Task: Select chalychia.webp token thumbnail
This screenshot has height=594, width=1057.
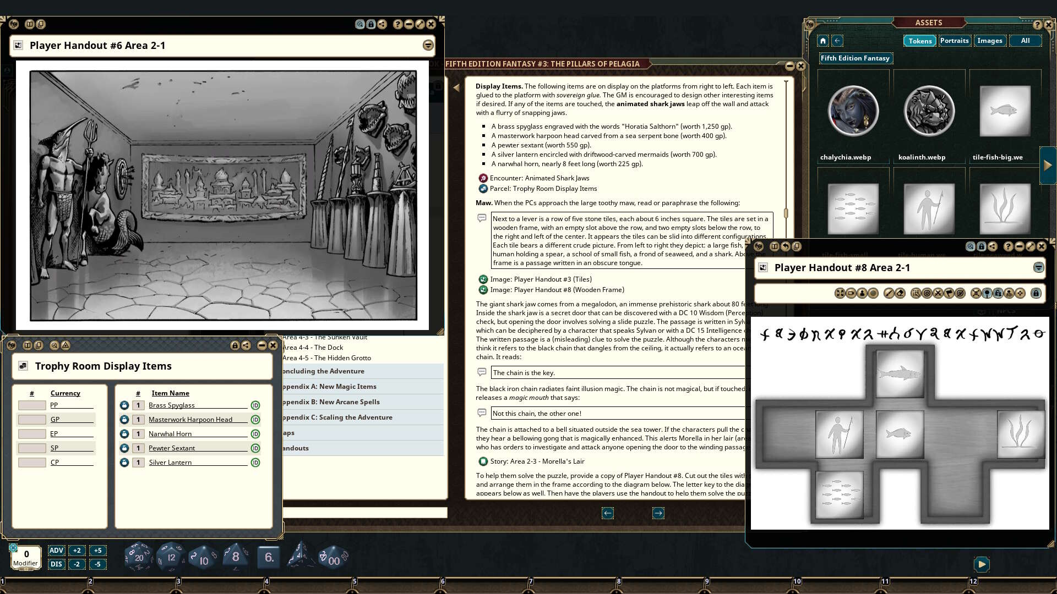Action: (853, 111)
